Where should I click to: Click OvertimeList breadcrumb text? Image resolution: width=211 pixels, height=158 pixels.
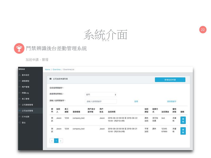(x=69, y=70)
